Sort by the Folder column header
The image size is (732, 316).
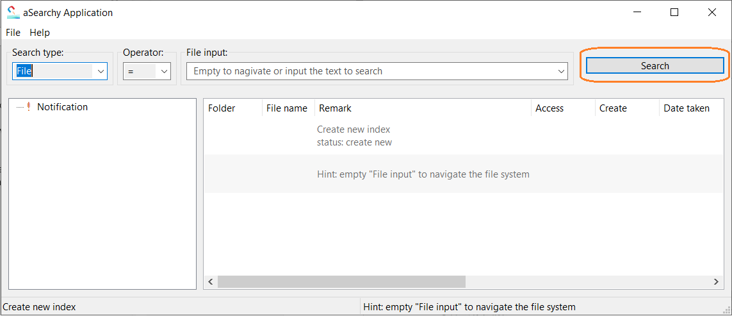point(233,108)
